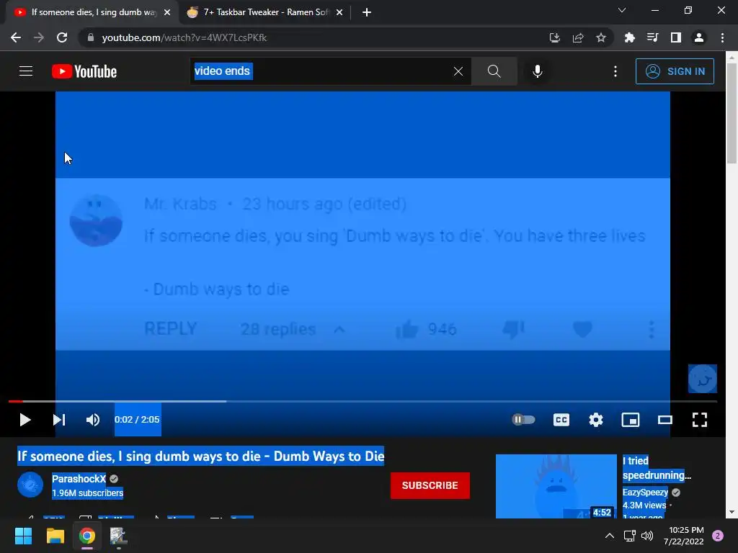Image resolution: width=738 pixels, height=553 pixels.
Task: Toggle the autoplay switch
Action: 523,419
